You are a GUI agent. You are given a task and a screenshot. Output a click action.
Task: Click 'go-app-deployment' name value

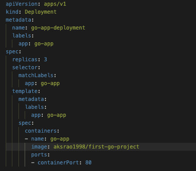[x=58, y=28]
